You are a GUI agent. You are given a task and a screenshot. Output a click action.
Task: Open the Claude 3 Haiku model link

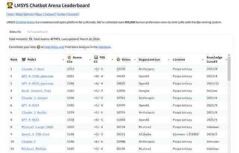point(34,112)
